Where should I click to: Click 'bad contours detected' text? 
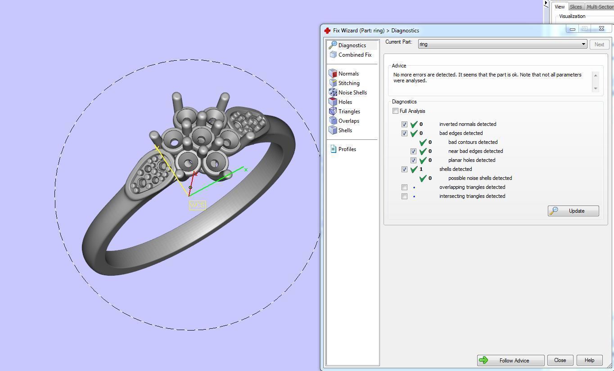pyautogui.click(x=473, y=142)
